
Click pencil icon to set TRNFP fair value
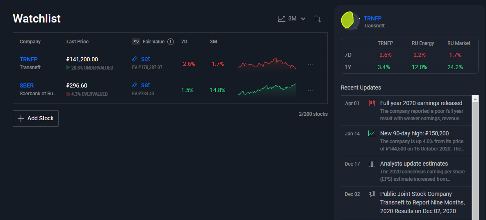coord(135,59)
